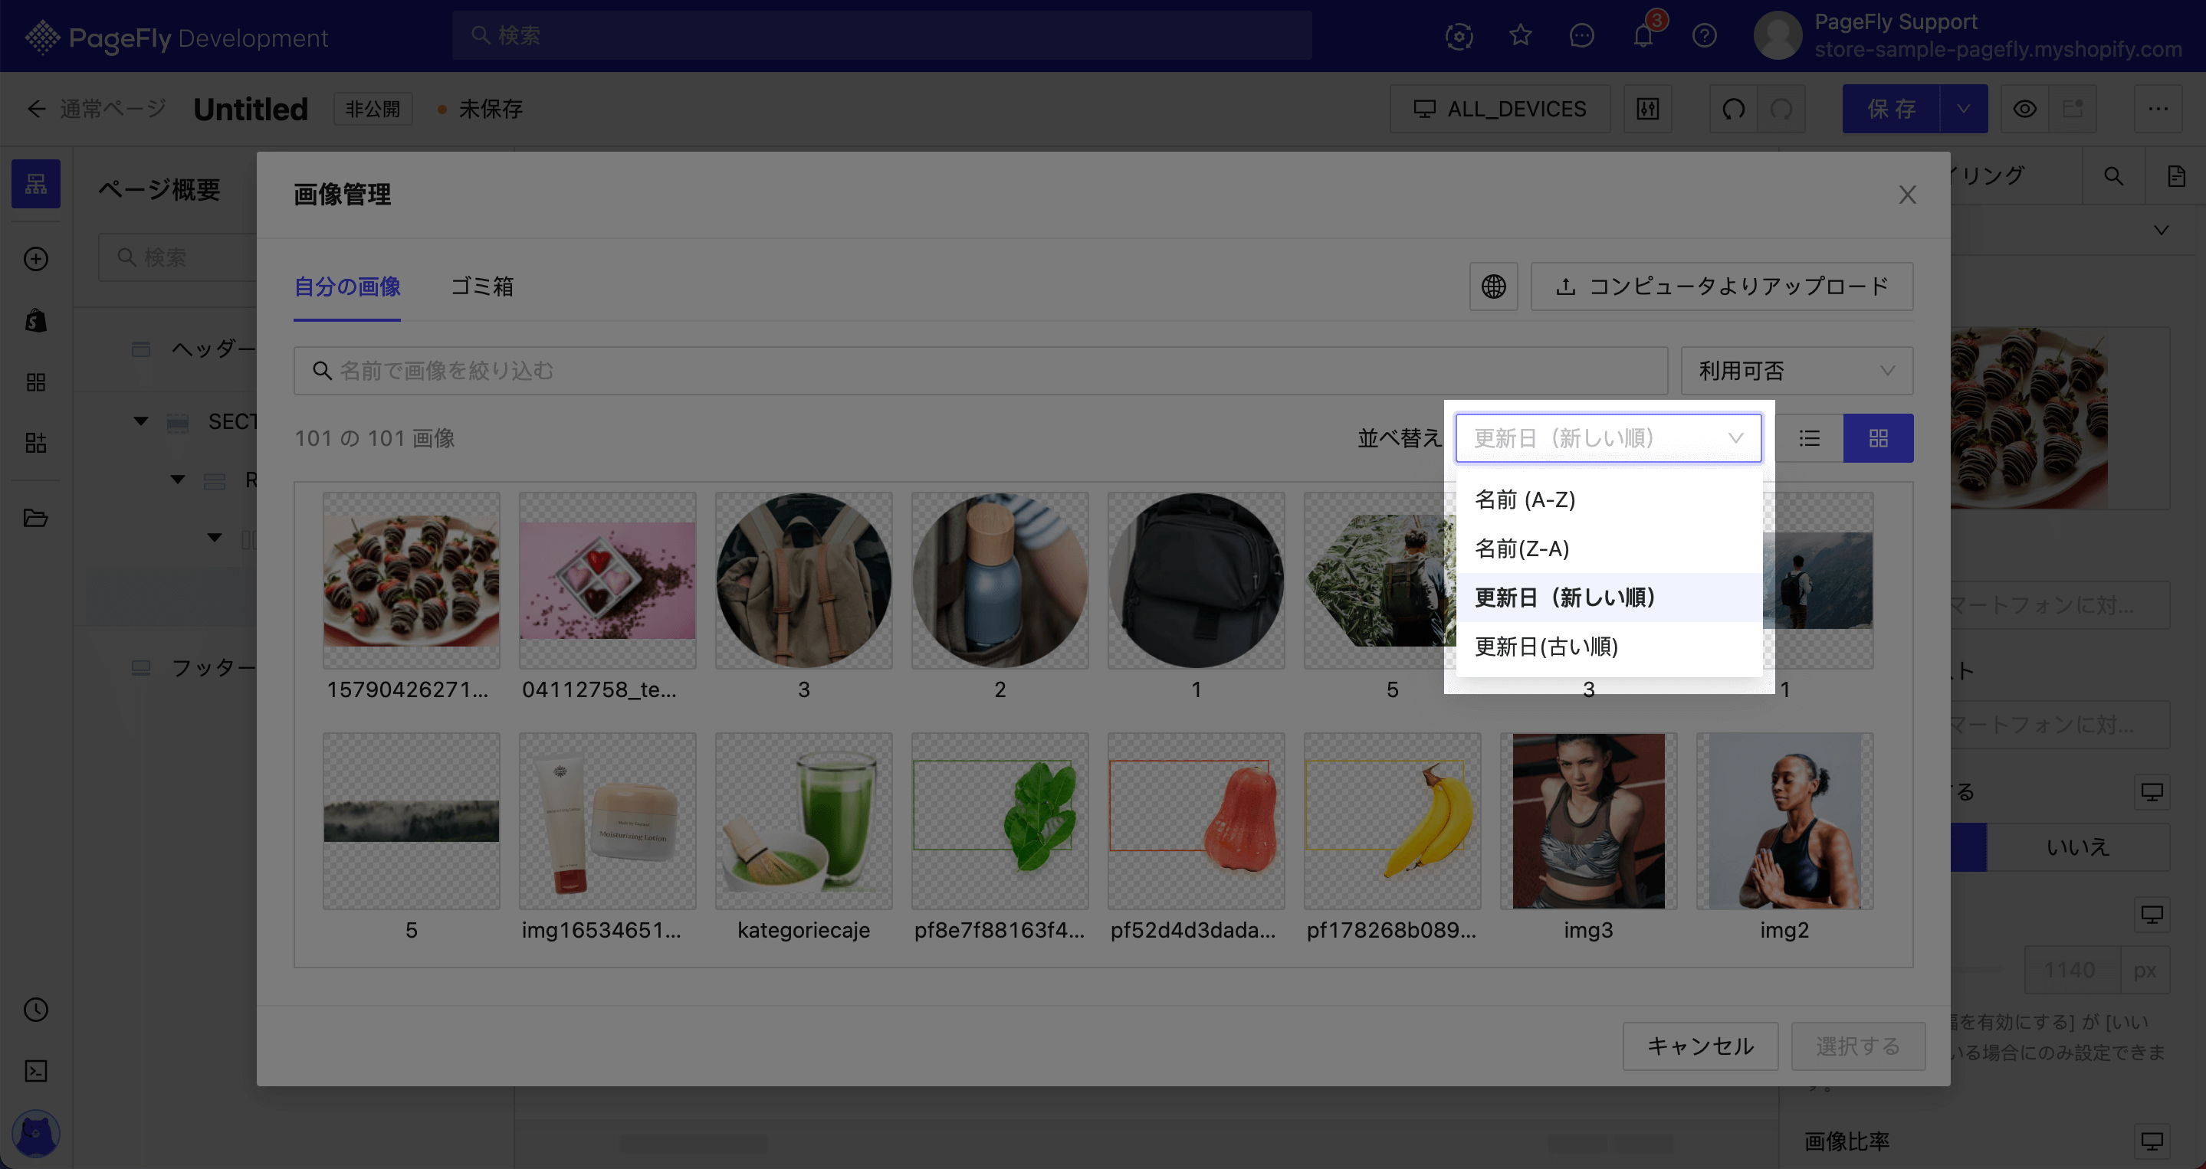Click the undo arrow icon
Image resolution: width=2206 pixels, height=1169 pixels.
[x=1733, y=109]
